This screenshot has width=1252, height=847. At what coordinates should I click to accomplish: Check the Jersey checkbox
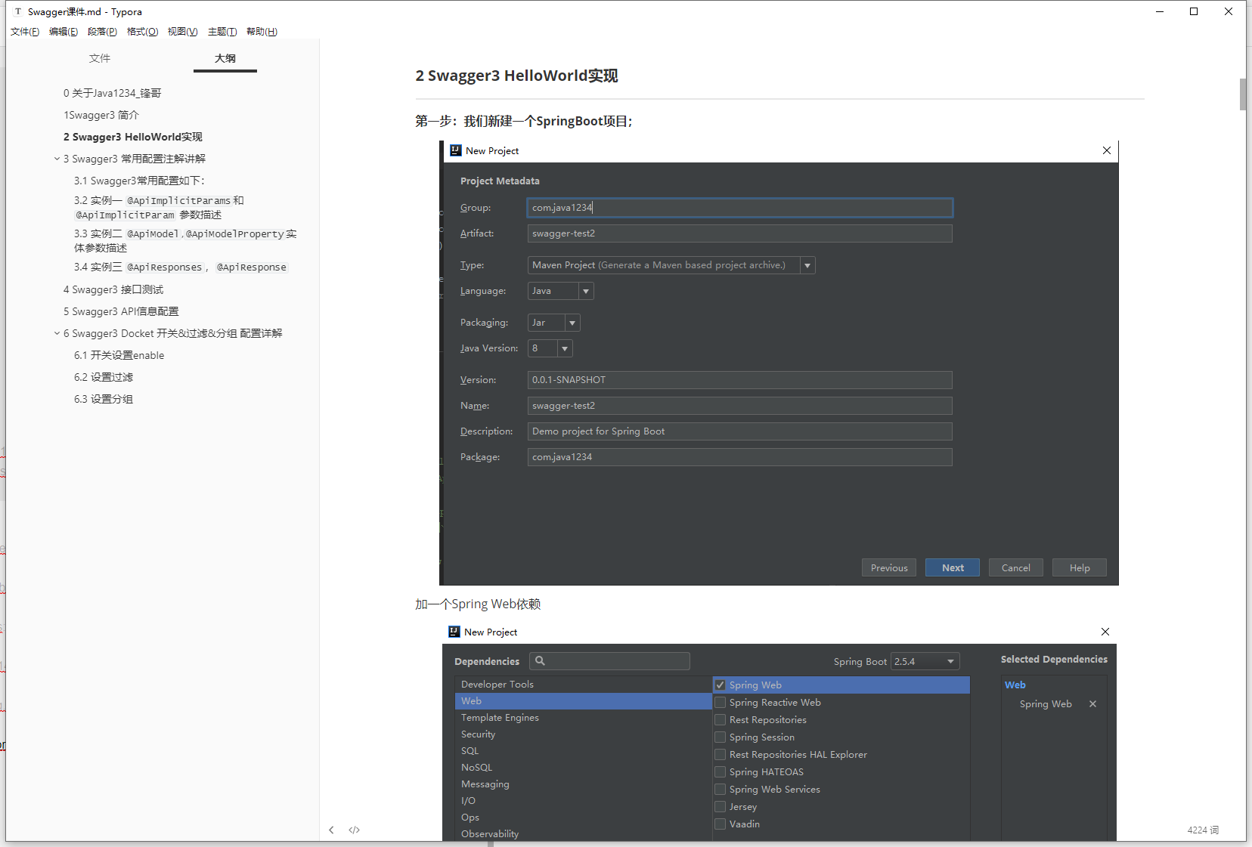tap(721, 807)
